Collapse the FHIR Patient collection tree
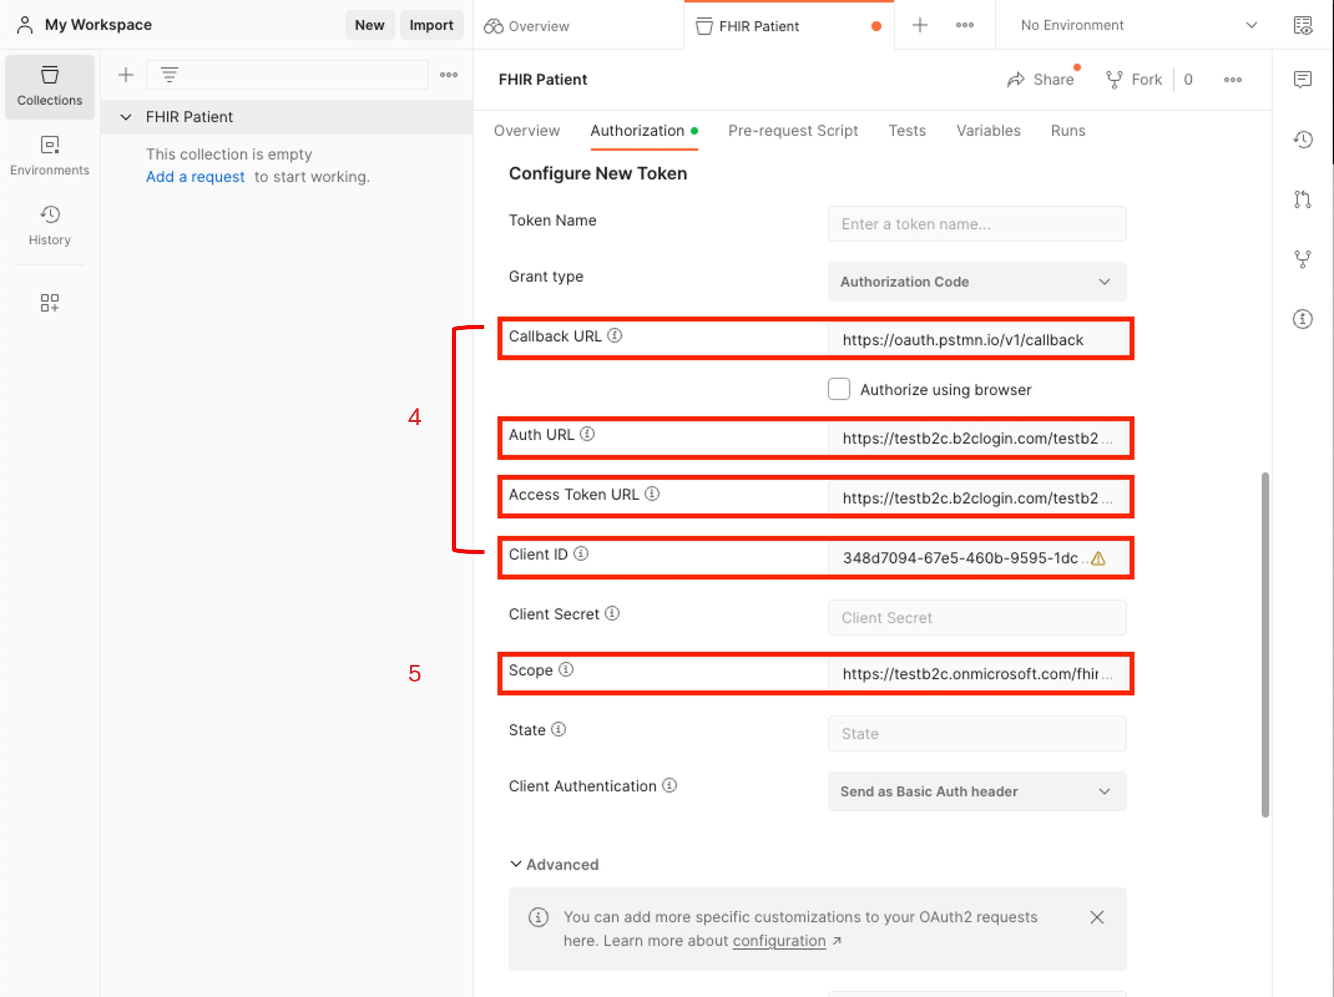 [125, 117]
